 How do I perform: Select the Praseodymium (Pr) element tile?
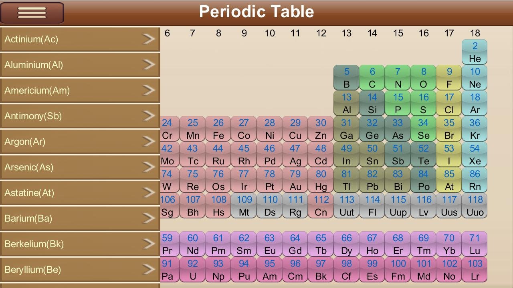[170, 244]
